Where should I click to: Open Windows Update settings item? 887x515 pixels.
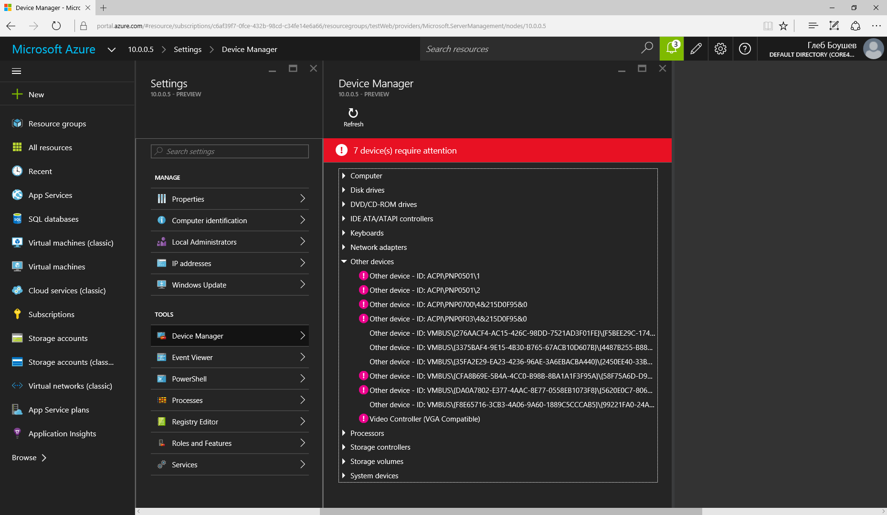pos(230,285)
